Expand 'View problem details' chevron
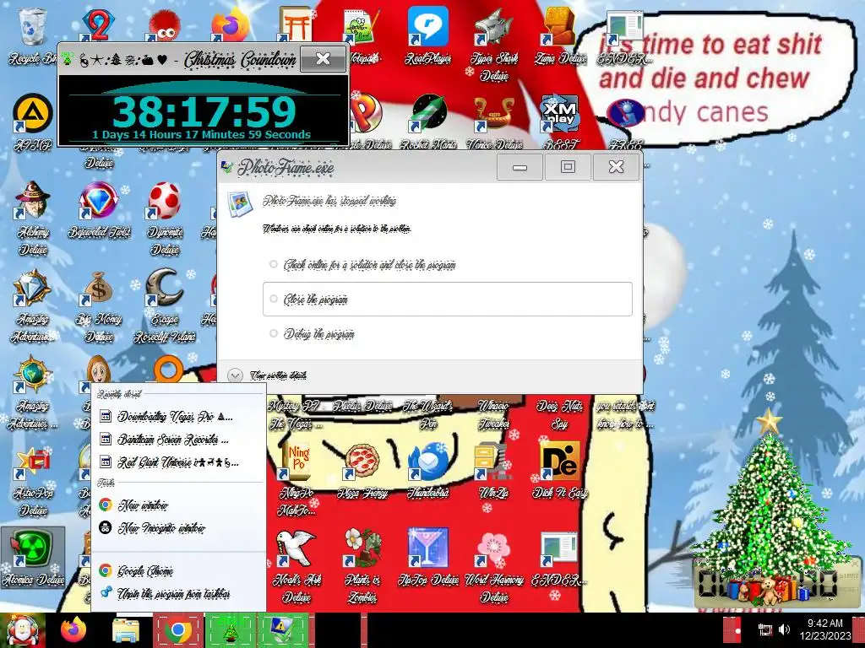The width and height of the screenshot is (865, 648). pos(235,375)
